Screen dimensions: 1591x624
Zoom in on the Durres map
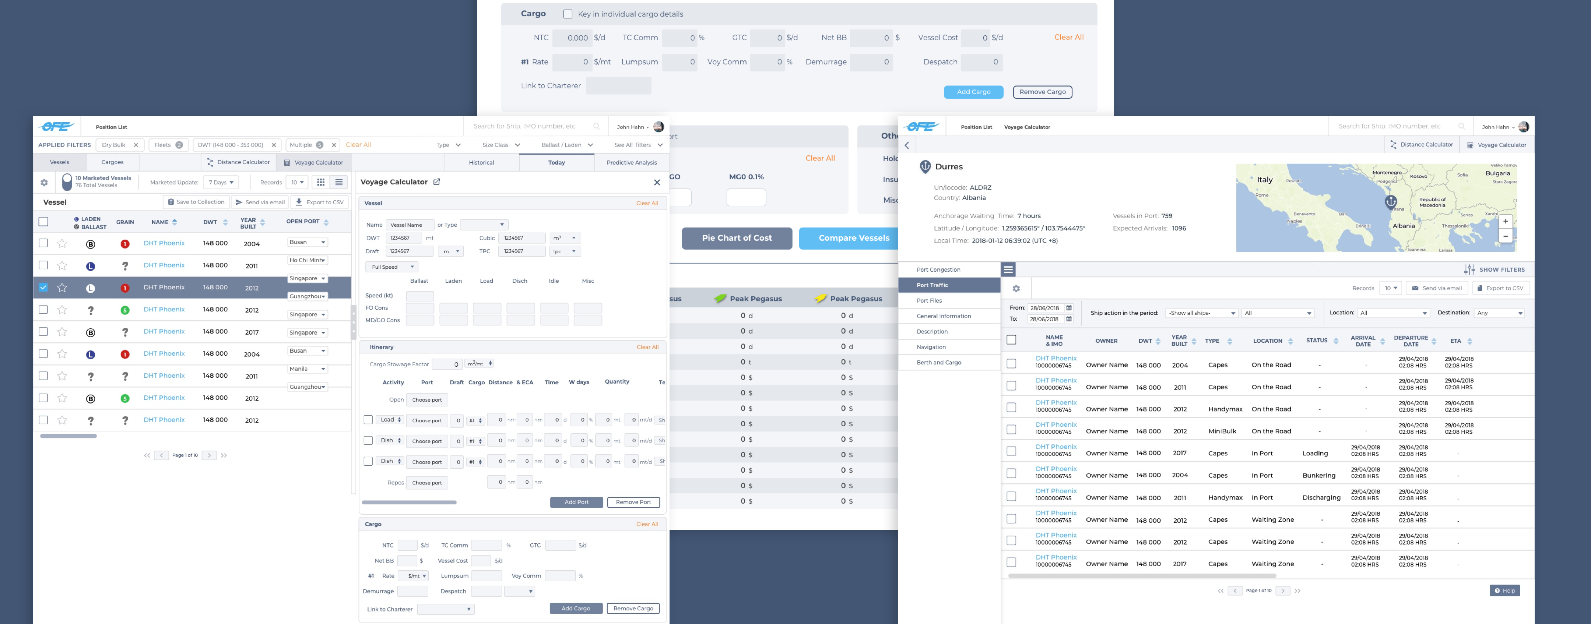(x=1505, y=222)
